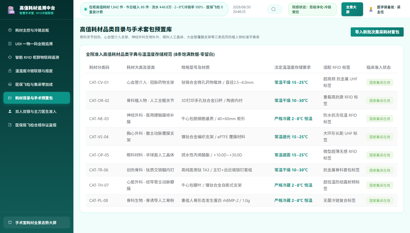Click 国家集采在用 tag in CAT-OP-05 row
This screenshot has width=410, height=233.
click(379, 155)
